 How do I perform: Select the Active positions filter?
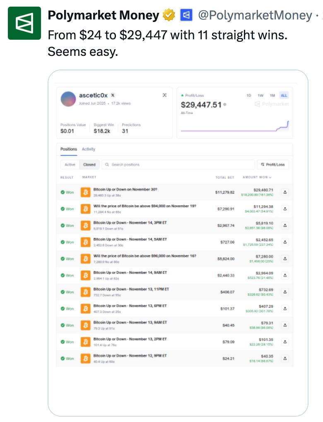coord(70,165)
